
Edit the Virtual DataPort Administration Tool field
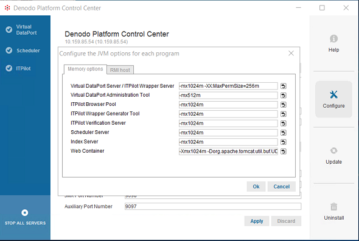click(228, 96)
